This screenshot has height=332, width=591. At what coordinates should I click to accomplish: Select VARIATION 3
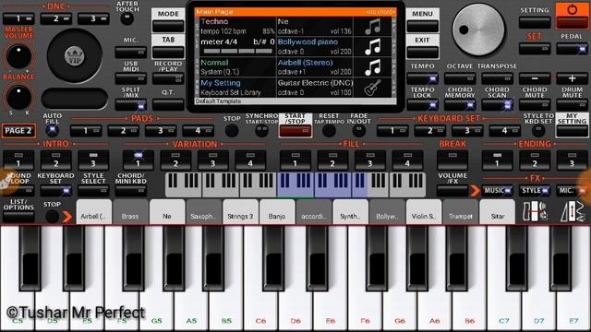tap(212, 160)
